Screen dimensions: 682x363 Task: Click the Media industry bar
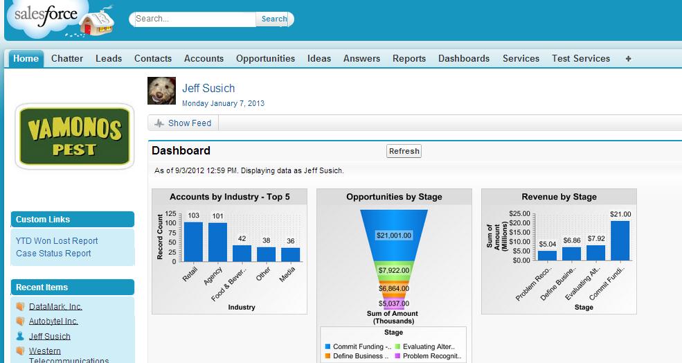[x=291, y=255]
